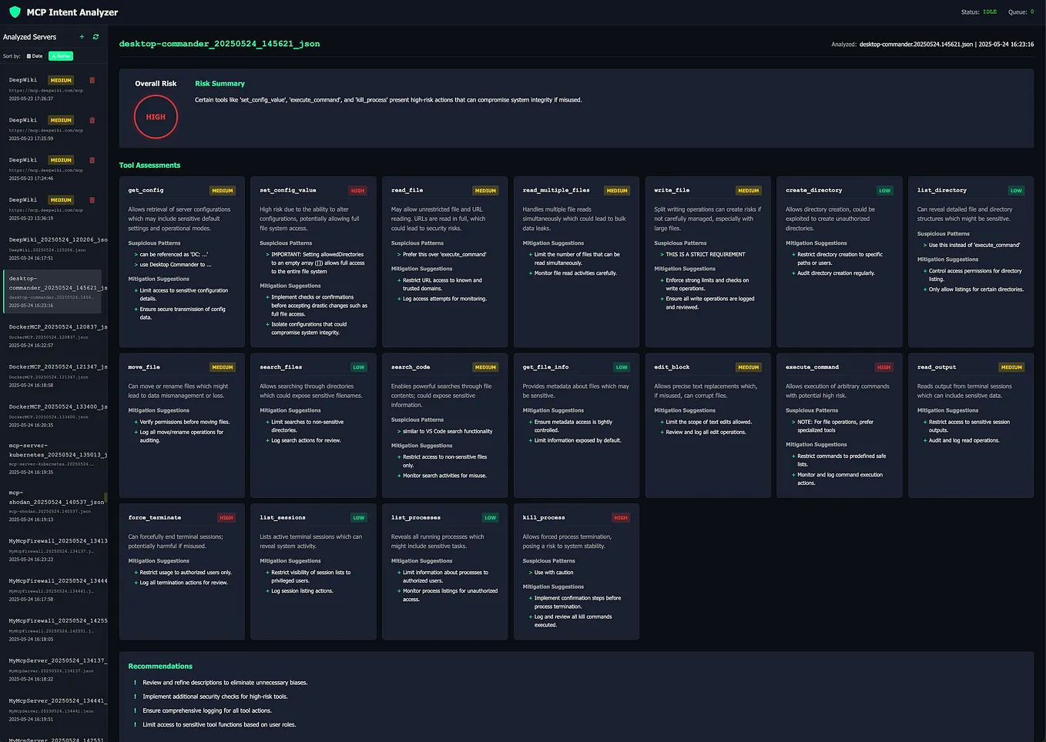Click the calendar icon on the Date sort button

[x=28, y=55]
